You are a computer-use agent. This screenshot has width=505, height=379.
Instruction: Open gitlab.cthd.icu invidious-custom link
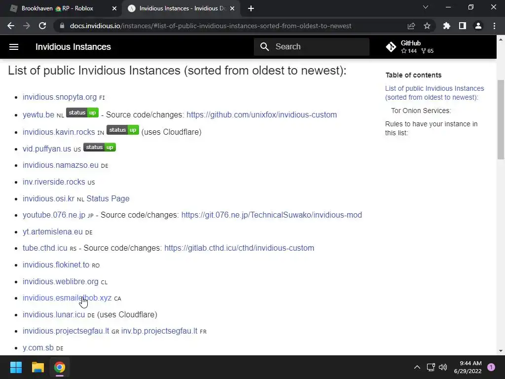[x=239, y=248]
